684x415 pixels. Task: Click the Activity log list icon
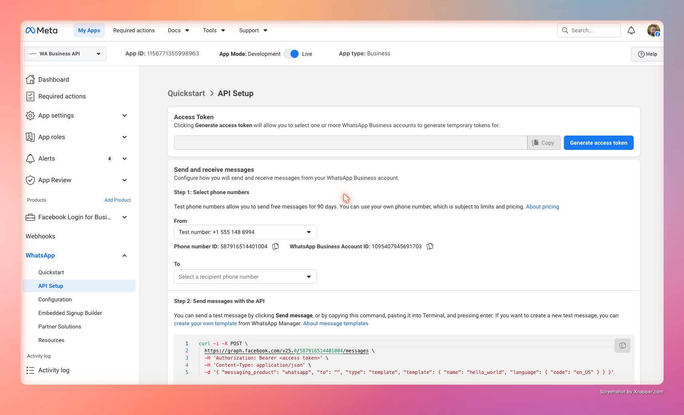click(x=30, y=370)
